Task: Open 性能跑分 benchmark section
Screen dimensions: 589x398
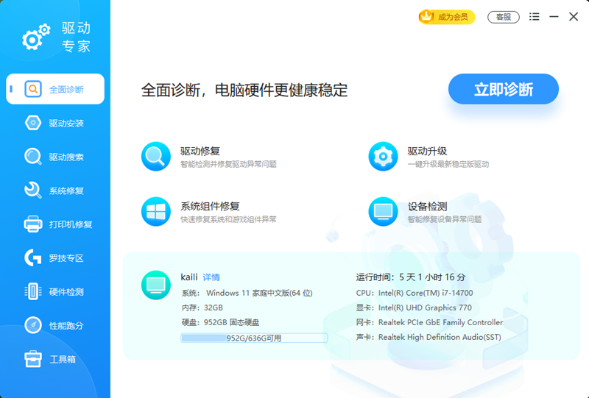Action: (x=56, y=325)
